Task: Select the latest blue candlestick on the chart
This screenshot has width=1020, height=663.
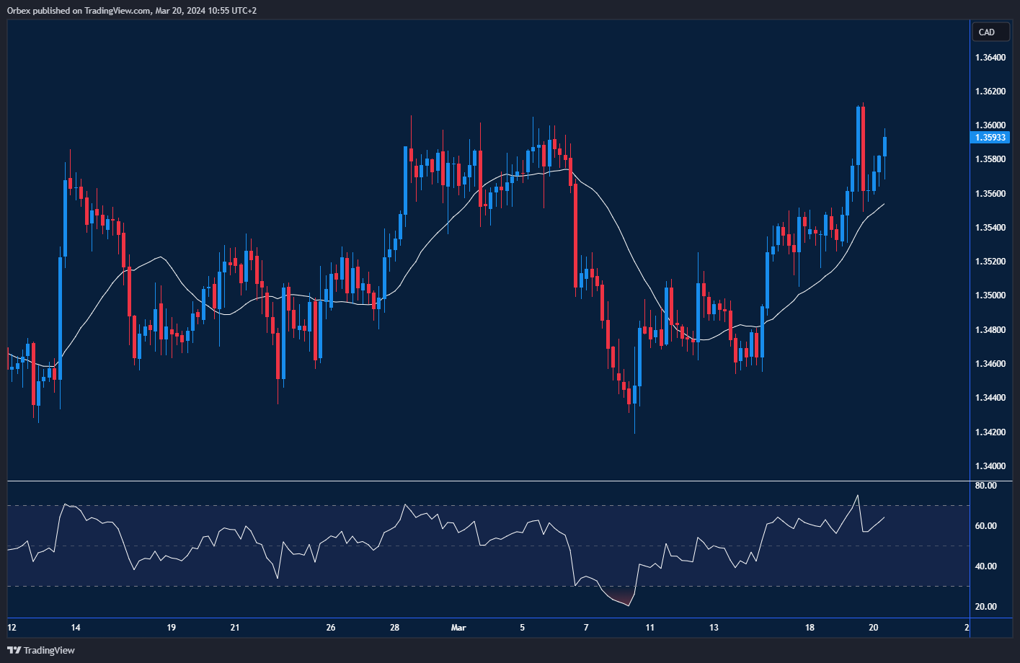Action: (884, 146)
